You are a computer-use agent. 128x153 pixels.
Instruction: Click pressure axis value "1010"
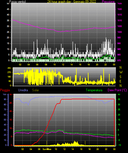pyautogui.click(x=119, y=20)
